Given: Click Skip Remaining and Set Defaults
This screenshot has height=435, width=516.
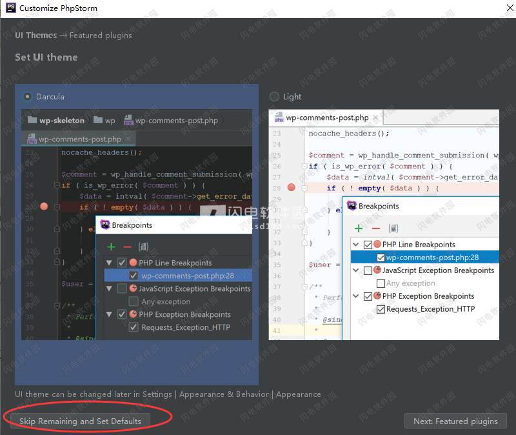Looking at the screenshot, I should 80,421.
